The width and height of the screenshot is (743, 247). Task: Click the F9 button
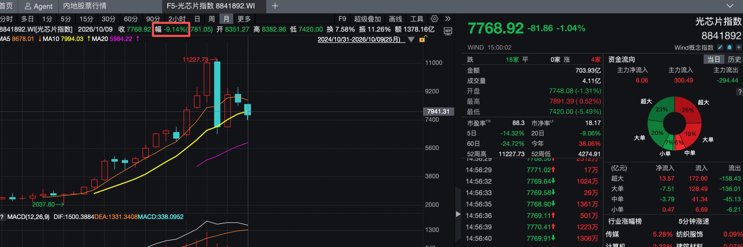point(342,19)
